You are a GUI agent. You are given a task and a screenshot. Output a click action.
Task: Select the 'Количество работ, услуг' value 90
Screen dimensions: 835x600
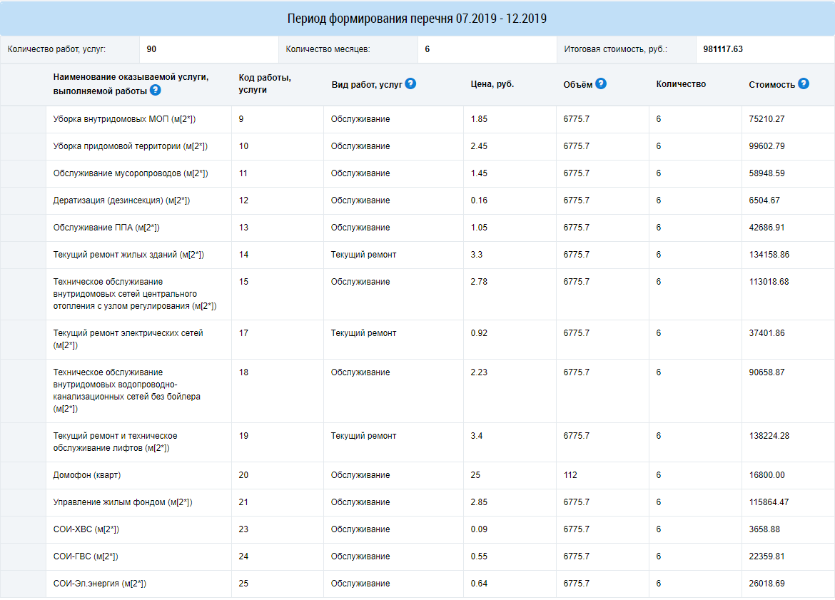tap(152, 49)
